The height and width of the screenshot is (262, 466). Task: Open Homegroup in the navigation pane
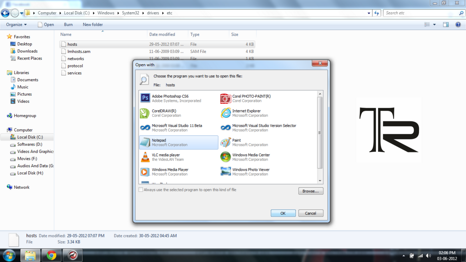(x=25, y=116)
